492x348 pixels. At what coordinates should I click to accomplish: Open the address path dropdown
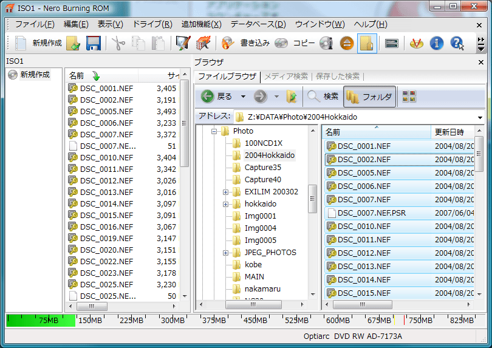480,117
